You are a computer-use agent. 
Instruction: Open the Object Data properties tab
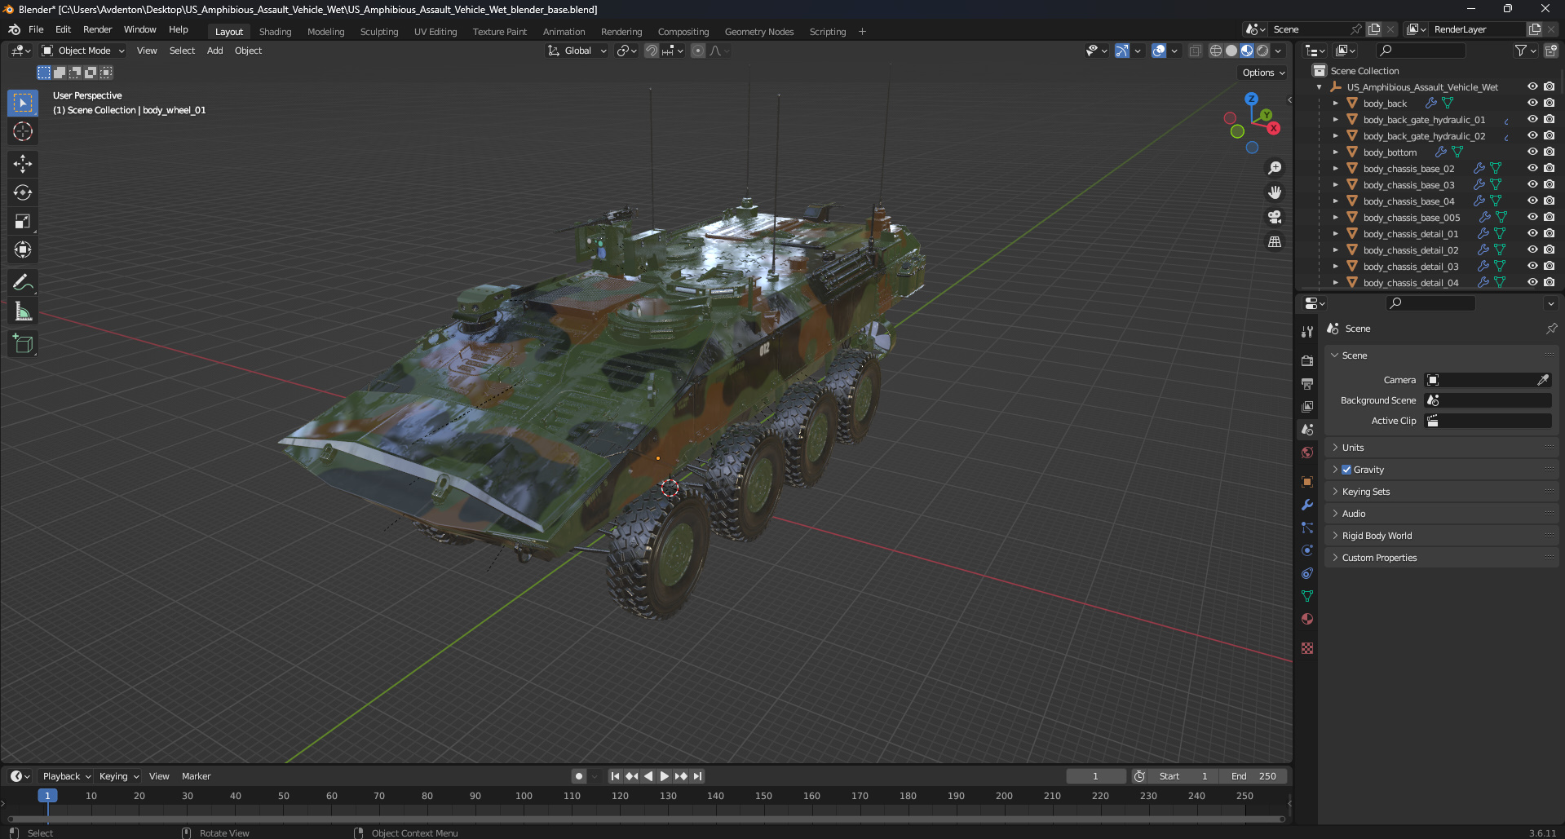(x=1307, y=596)
